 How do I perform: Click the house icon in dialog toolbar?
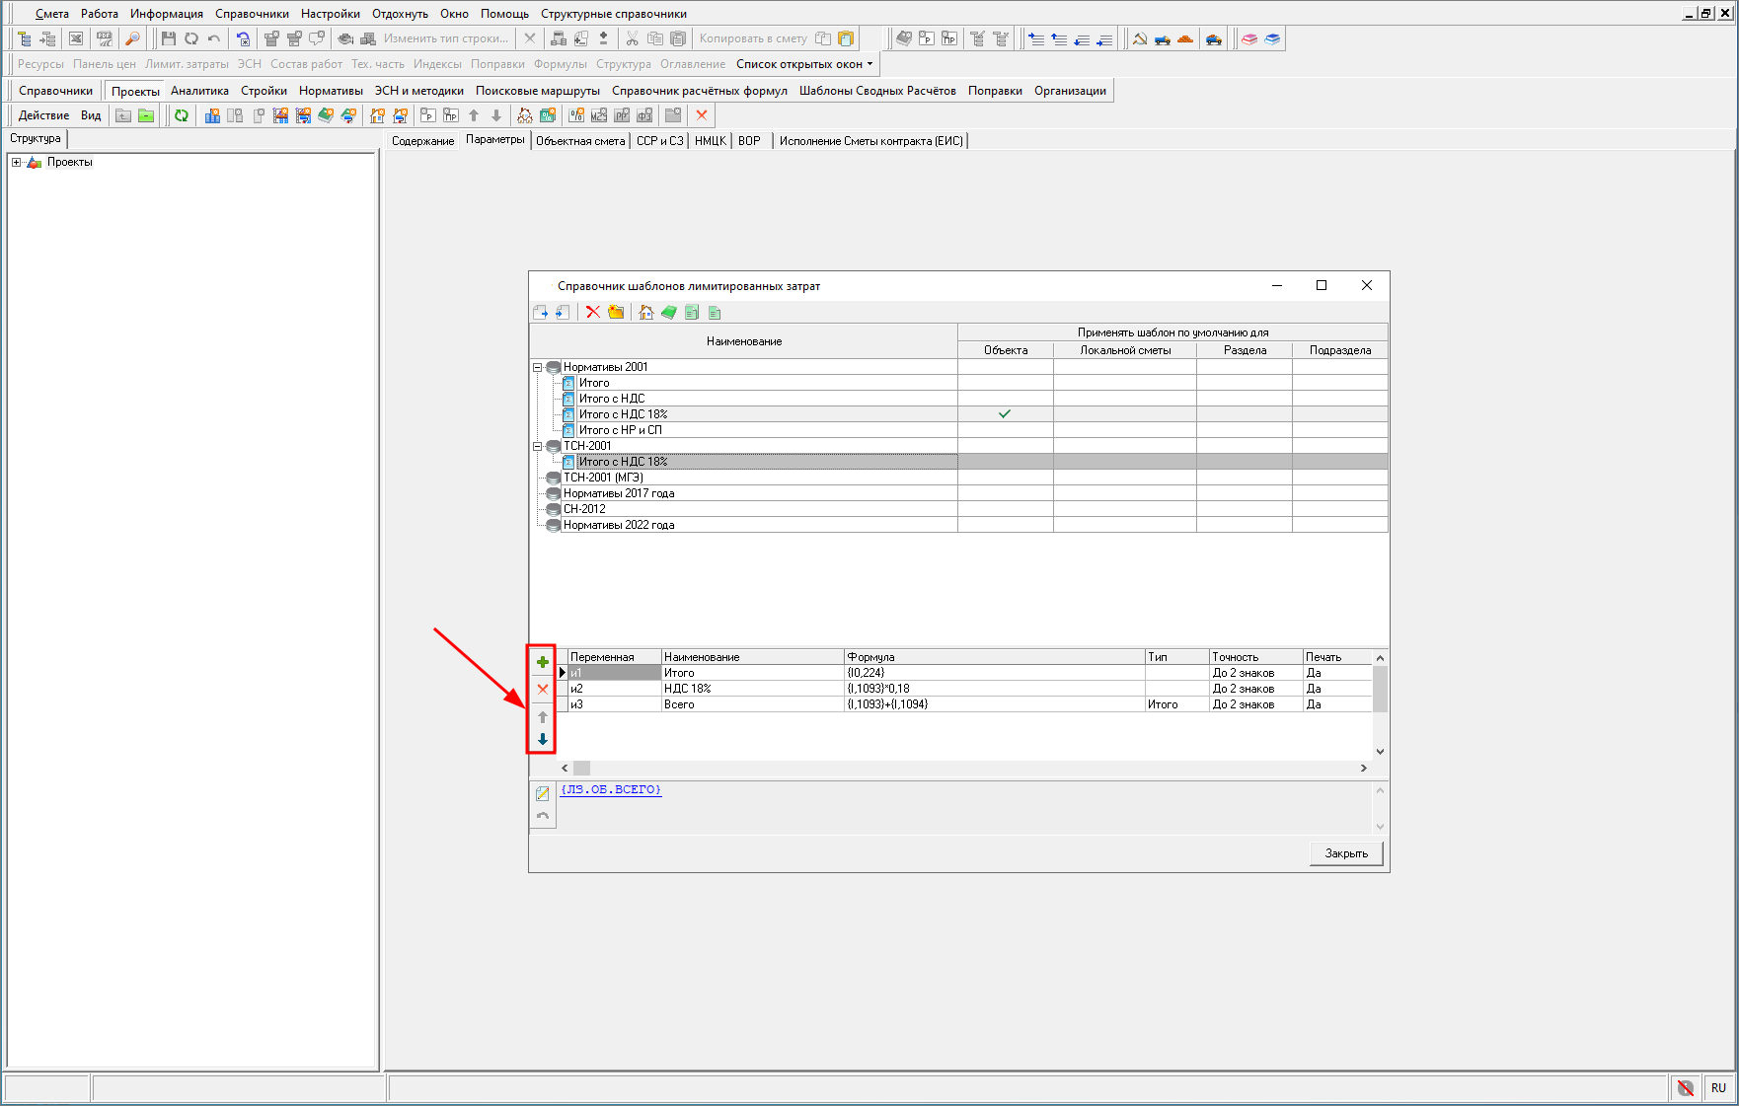click(x=645, y=313)
